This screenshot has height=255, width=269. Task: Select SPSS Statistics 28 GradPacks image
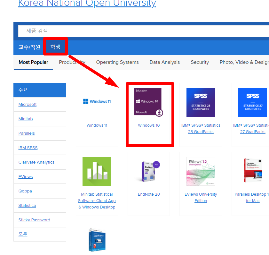(x=201, y=102)
